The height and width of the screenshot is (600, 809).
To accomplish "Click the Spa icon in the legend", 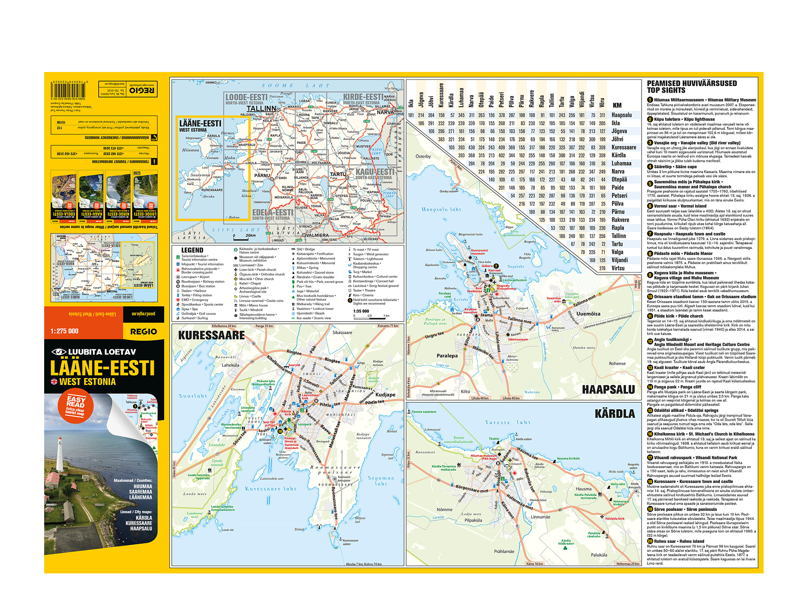I will click(178, 309).
